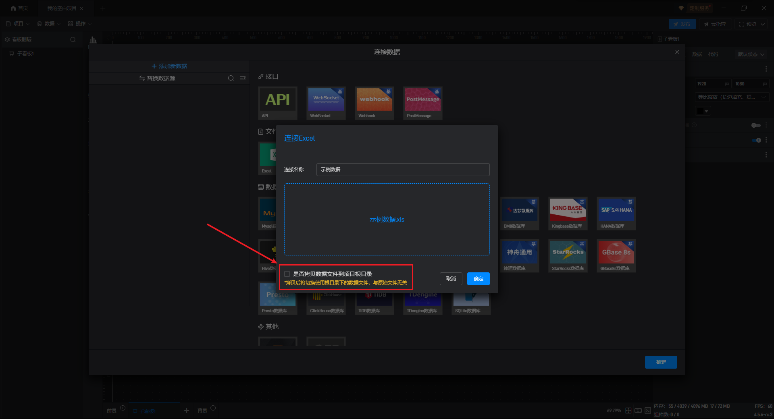The width and height of the screenshot is (774, 419).
Task: Open the black background color swatch
Action: click(x=703, y=111)
